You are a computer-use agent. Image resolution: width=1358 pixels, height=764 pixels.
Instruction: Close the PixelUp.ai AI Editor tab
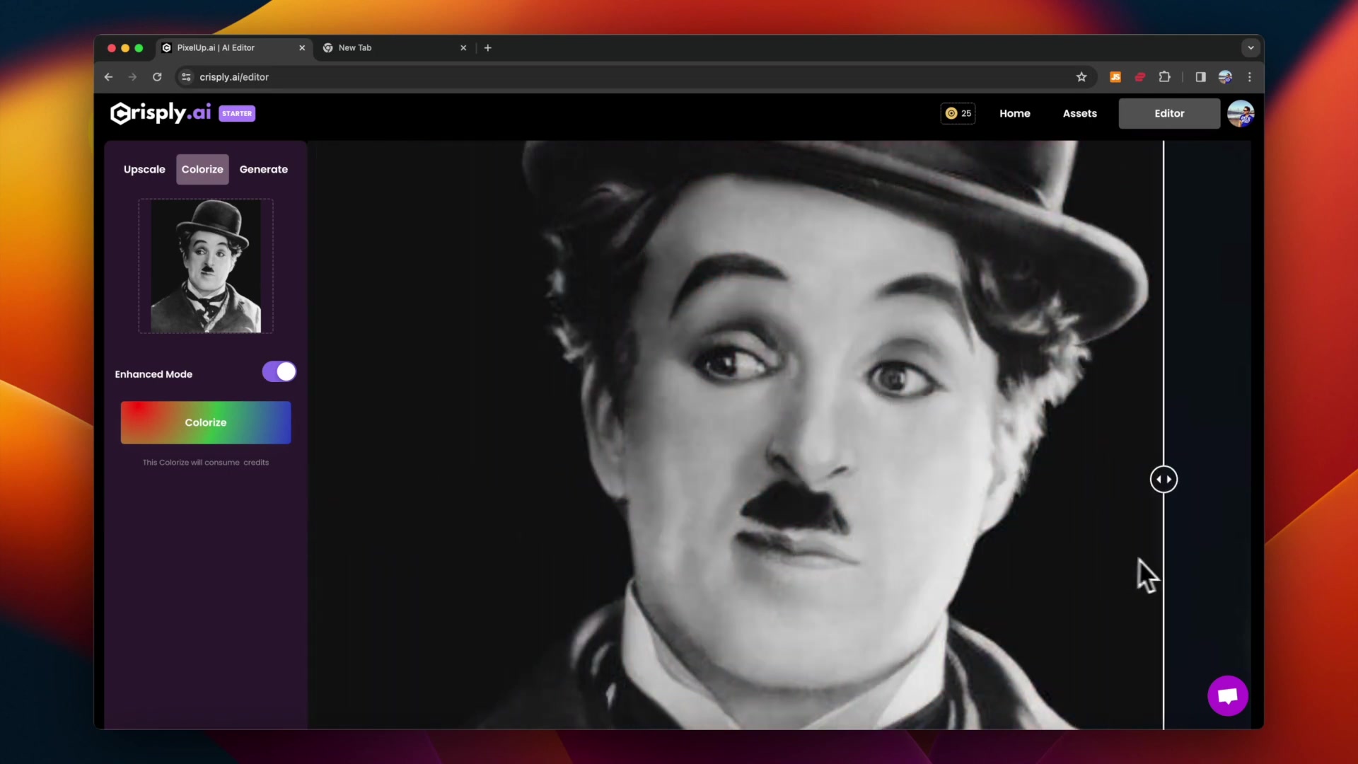click(x=302, y=48)
